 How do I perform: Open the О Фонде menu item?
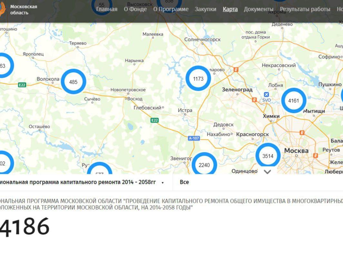click(135, 9)
